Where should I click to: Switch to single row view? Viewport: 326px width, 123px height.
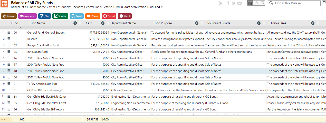point(262,3)
